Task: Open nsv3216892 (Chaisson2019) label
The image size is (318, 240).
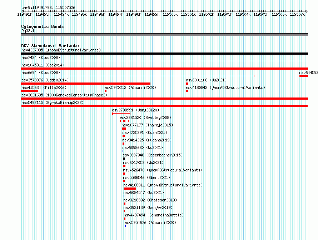Action: [150, 200]
